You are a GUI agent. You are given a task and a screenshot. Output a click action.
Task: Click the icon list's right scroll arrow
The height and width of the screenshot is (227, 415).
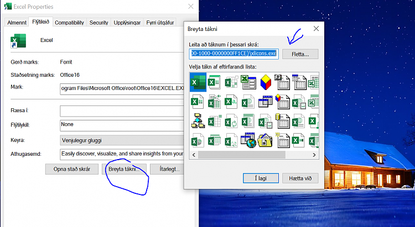point(314,155)
